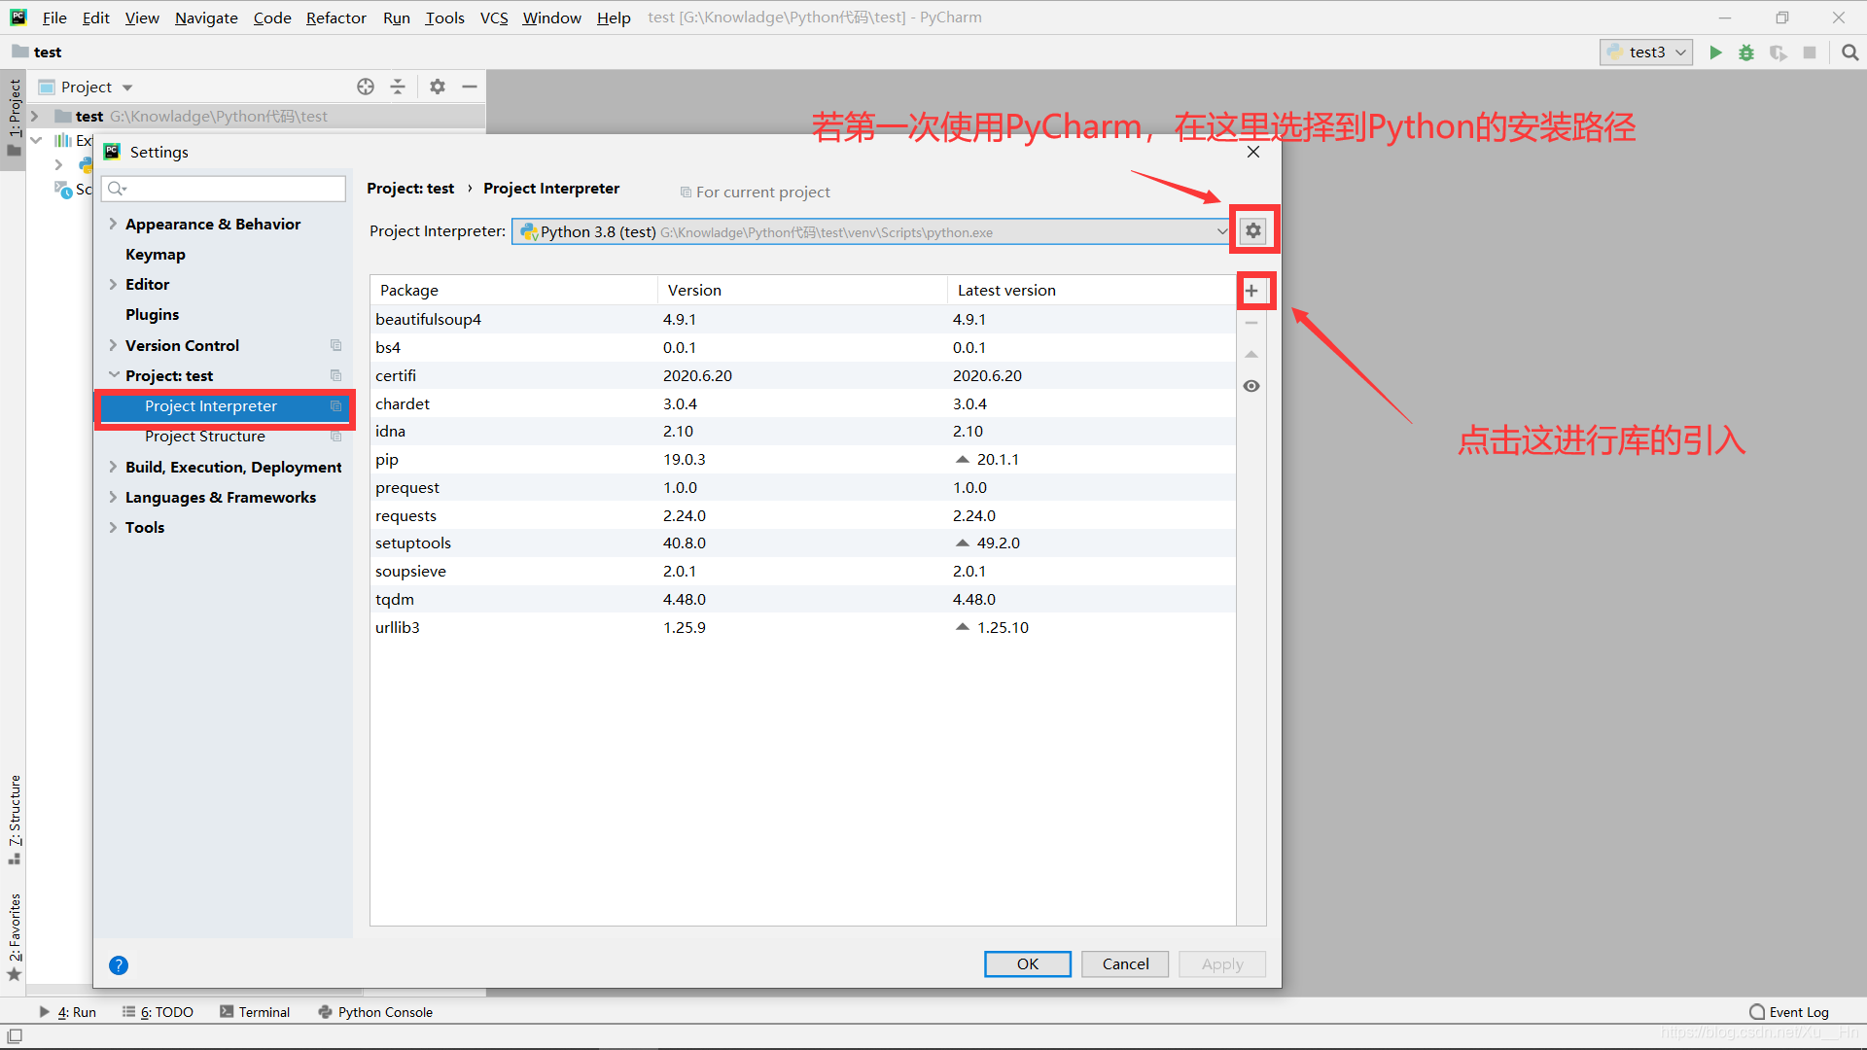This screenshot has height=1050, width=1867.
Task: Expand Tools settings
Action: tap(113, 527)
